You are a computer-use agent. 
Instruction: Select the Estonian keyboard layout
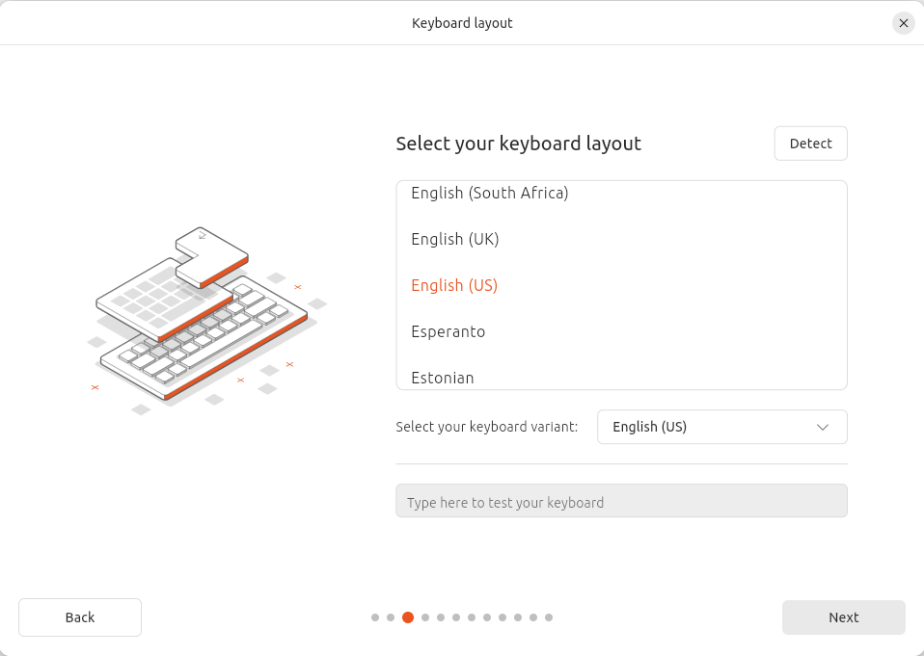click(442, 378)
